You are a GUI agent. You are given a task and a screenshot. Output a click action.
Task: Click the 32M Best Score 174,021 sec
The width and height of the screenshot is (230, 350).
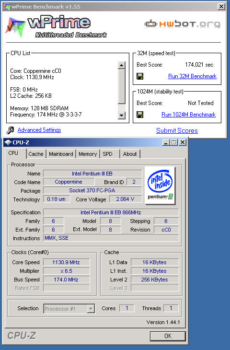199,65
